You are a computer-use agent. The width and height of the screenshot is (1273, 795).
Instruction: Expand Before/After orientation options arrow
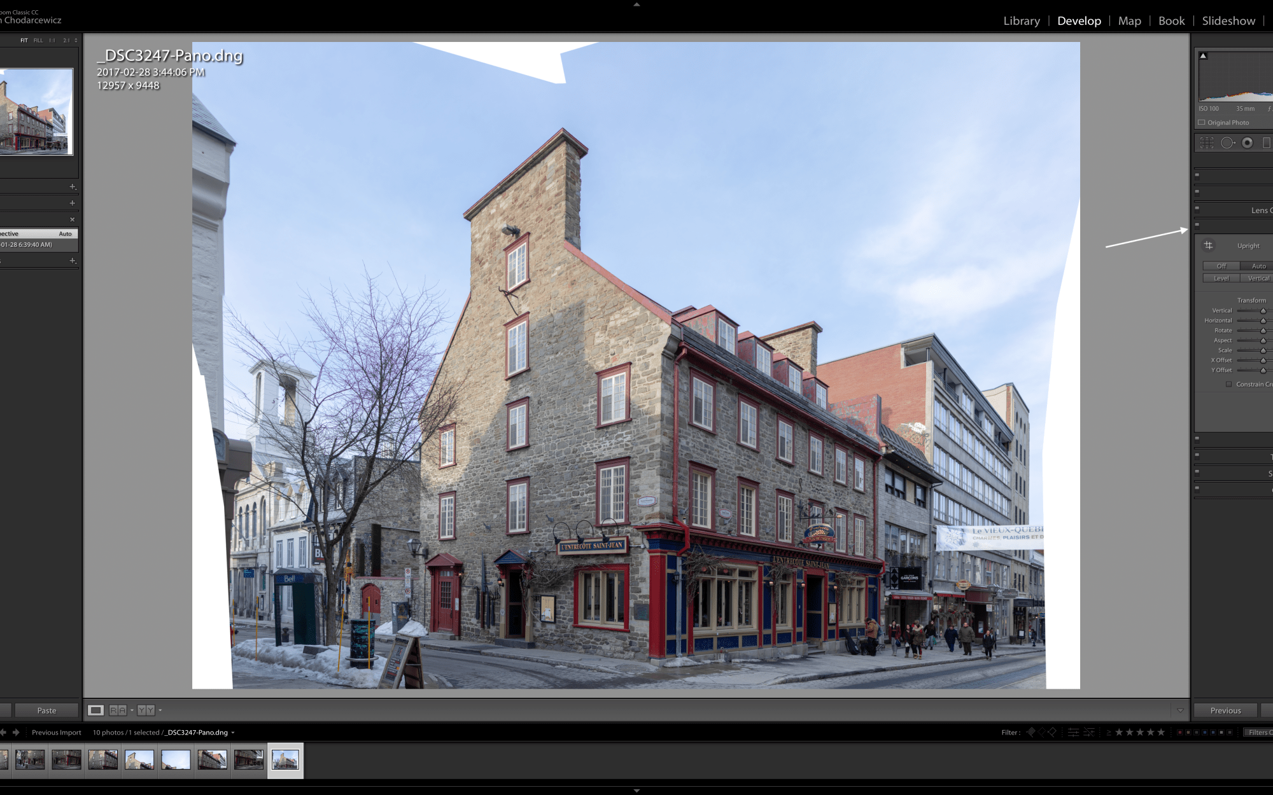click(x=132, y=710)
